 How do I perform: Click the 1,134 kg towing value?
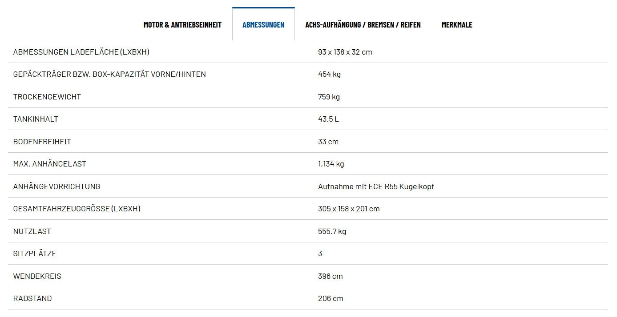click(331, 164)
